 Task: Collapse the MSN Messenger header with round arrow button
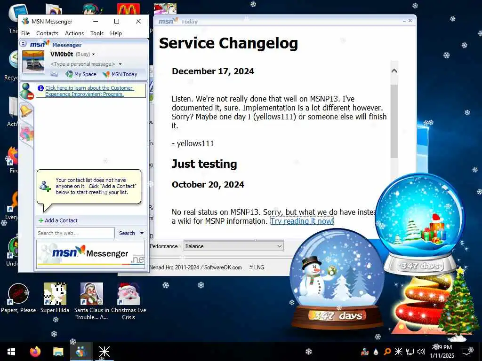(x=23, y=44)
